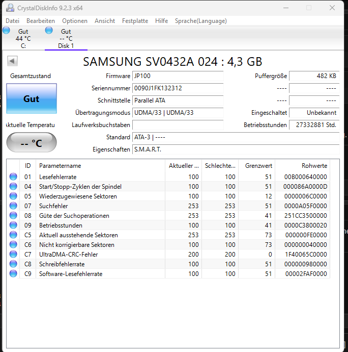Click status orb of Aktuell ausstehende Sektoren row
Image resolution: width=348 pixels, height=352 pixels.
(x=13, y=235)
